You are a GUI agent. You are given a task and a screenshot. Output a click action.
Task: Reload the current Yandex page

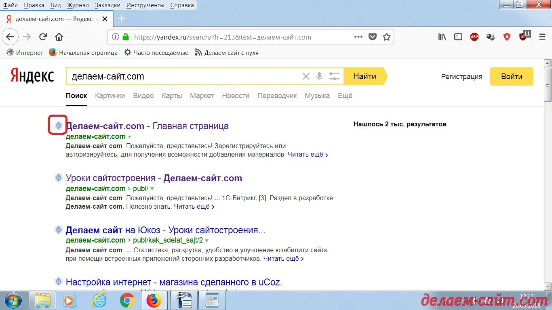point(43,37)
